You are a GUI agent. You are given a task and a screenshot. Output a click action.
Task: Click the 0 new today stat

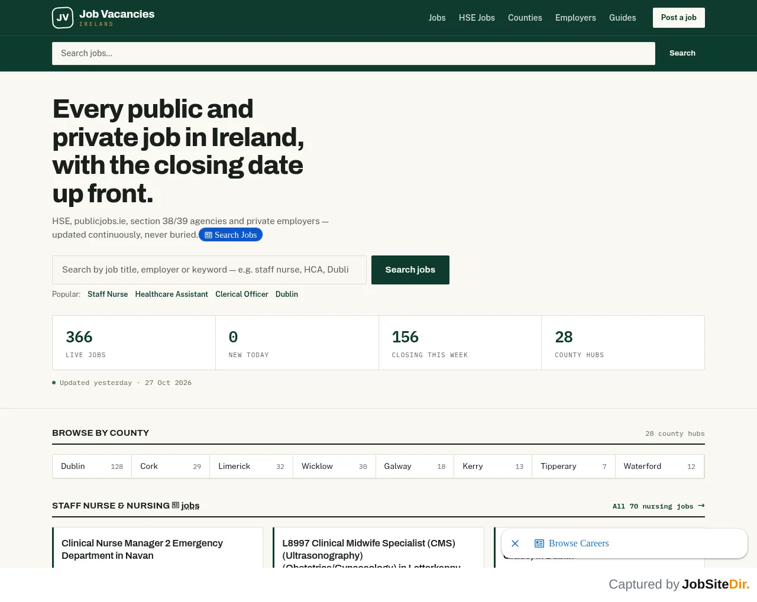coord(297,343)
